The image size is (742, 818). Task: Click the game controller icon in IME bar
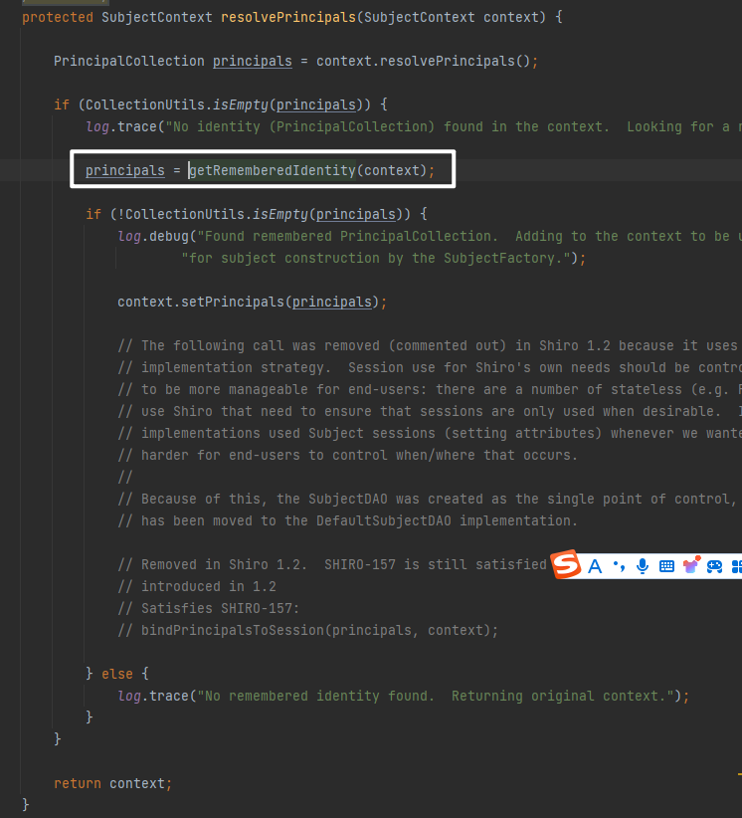tap(714, 566)
